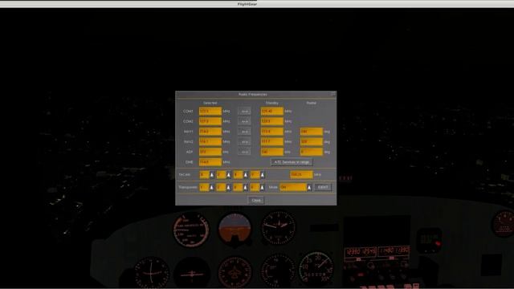Viewport: 514px width, 289px height.
Task: Open the third Transponder digit dropdown arrow
Action: pos(246,187)
